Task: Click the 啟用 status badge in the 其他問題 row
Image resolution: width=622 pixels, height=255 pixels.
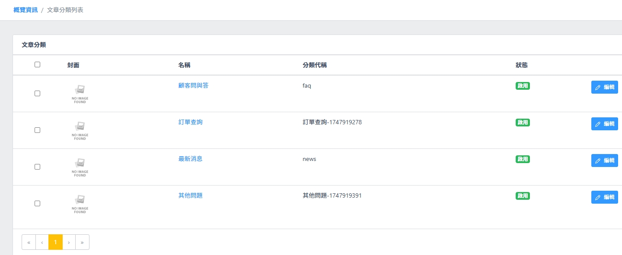Action: (523, 196)
